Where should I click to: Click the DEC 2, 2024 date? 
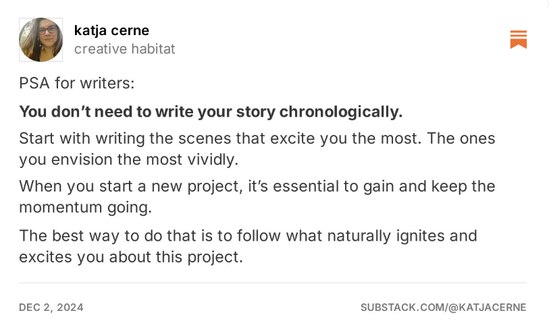[51, 307]
